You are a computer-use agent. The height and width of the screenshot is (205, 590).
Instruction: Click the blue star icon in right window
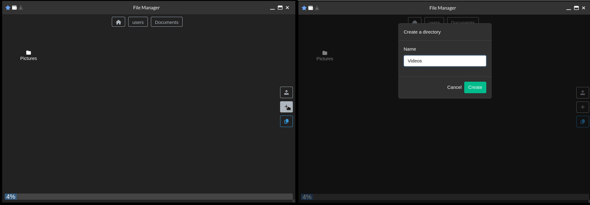[x=304, y=8]
